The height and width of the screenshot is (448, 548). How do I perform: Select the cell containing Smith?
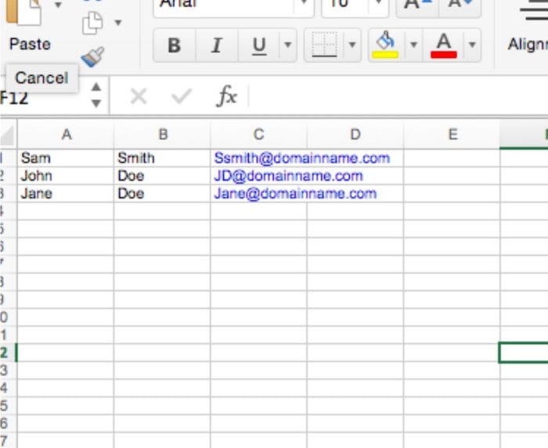(162, 158)
